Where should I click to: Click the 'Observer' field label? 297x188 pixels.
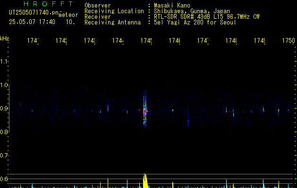coord(98,6)
